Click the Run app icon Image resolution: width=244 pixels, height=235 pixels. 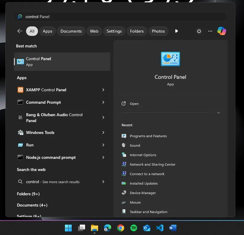pos(20,145)
